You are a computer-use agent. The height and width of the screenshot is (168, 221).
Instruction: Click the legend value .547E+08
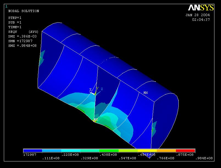point(128,158)
